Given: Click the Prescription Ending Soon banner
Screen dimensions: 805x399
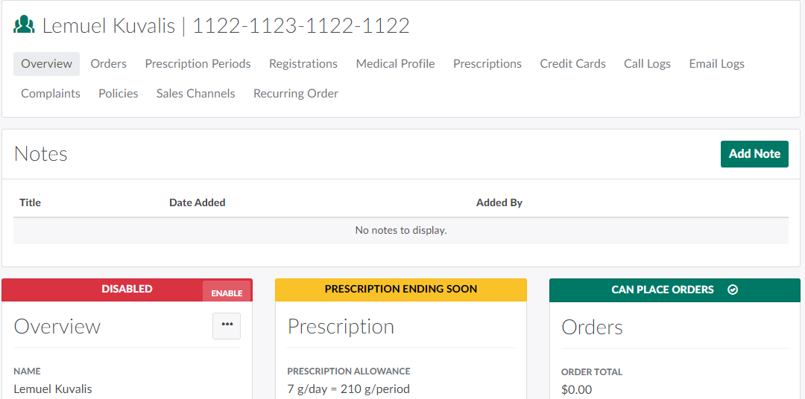Looking at the screenshot, I should coord(400,290).
